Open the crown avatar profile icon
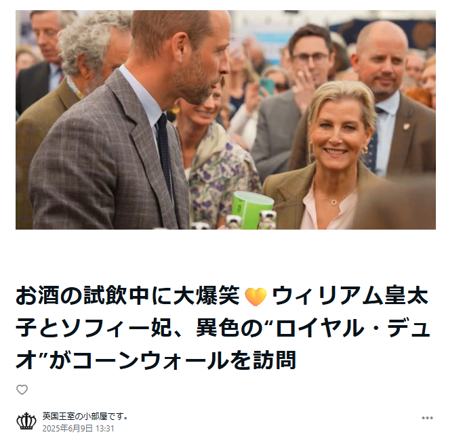Viewport: 463px width, 445px height. [26, 421]
